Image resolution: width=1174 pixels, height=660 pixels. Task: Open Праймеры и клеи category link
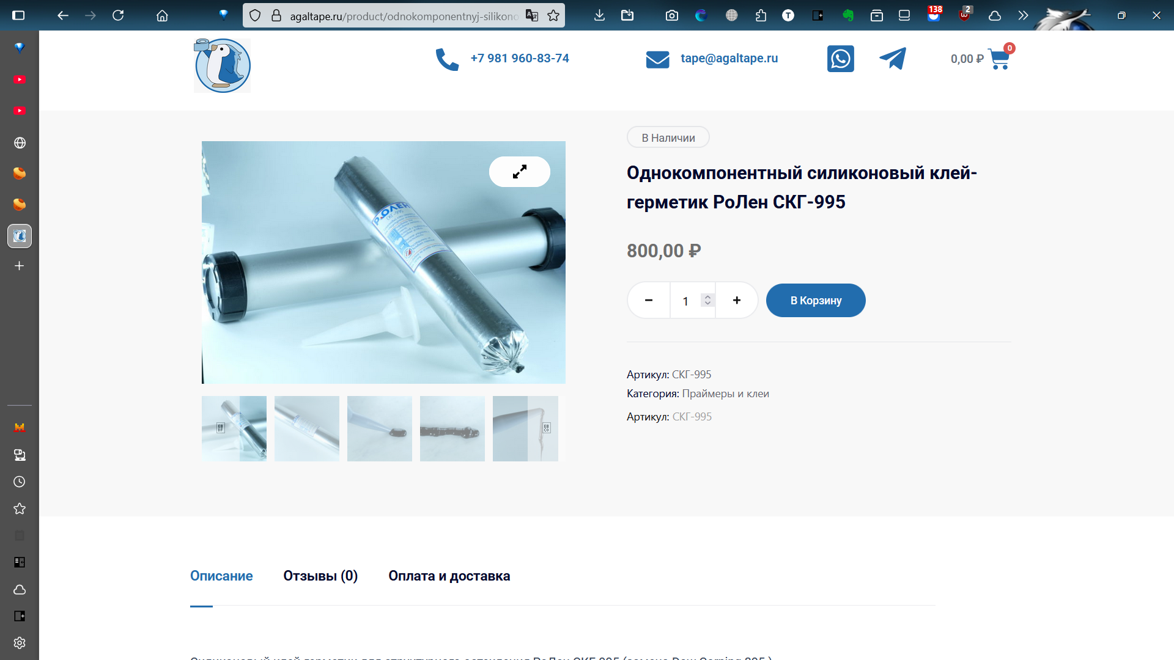[725, 394]
